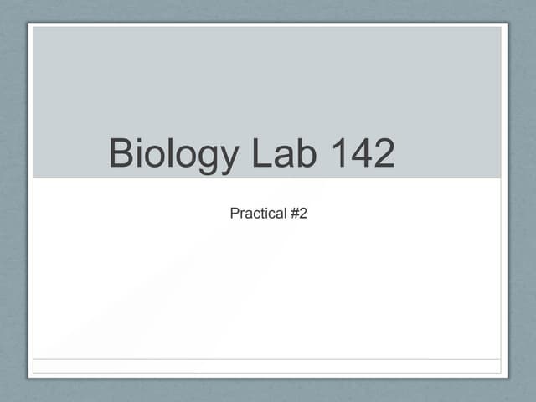
Task: Click the capital "B" of Biology
Action: click(x=121, y=154)
